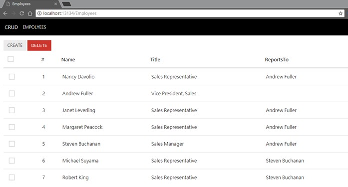The width and height of the screenshot is (348, 187).
Task: Bookmark this page with the star icon
Action: tap(341, 13)
